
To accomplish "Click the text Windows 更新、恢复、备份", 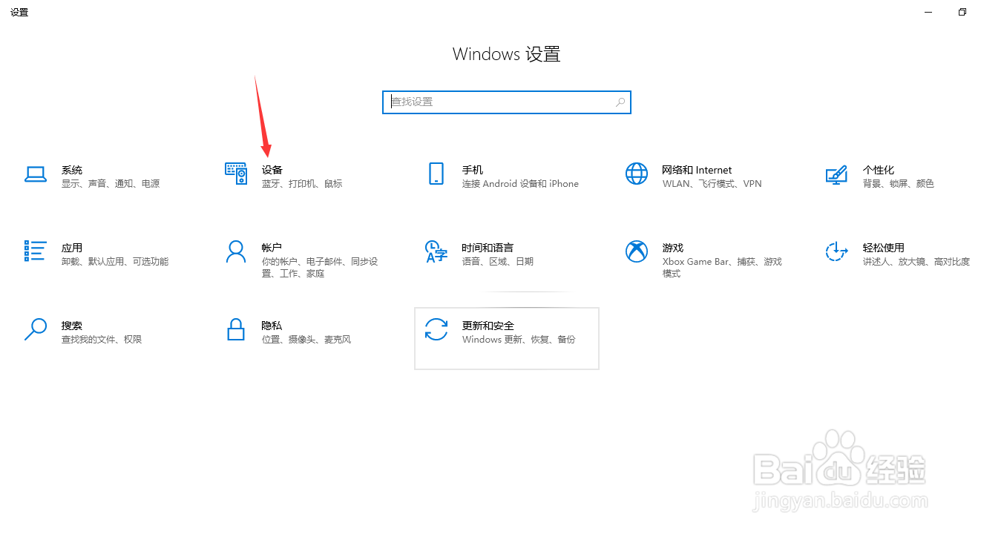I will [519, 340].
